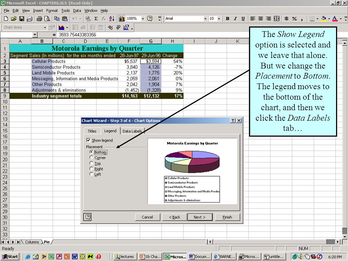Align text right

(x=268, y=19)
